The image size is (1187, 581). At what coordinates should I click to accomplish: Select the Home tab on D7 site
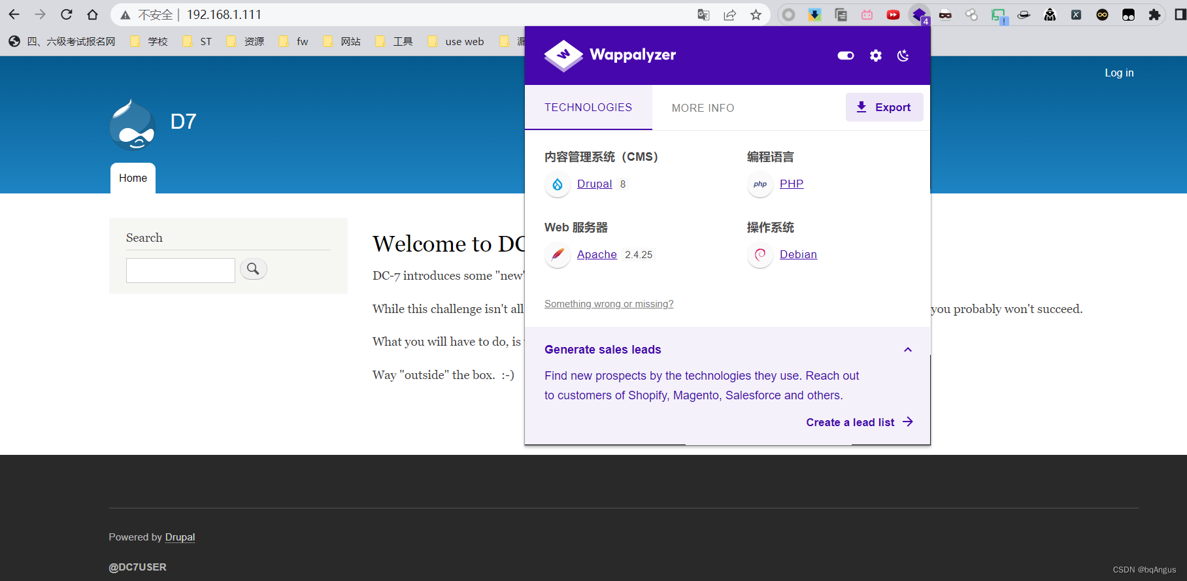point(133,178)
